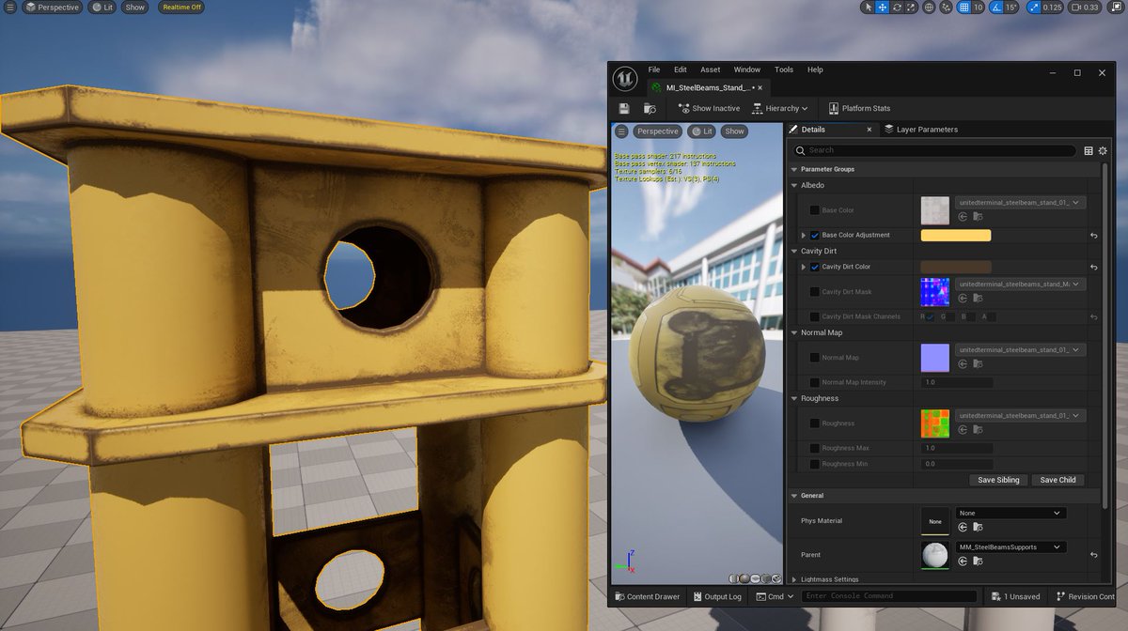Open the Window menu
The width and height of the screenshot is (1128, 631).
click(747, 69)
